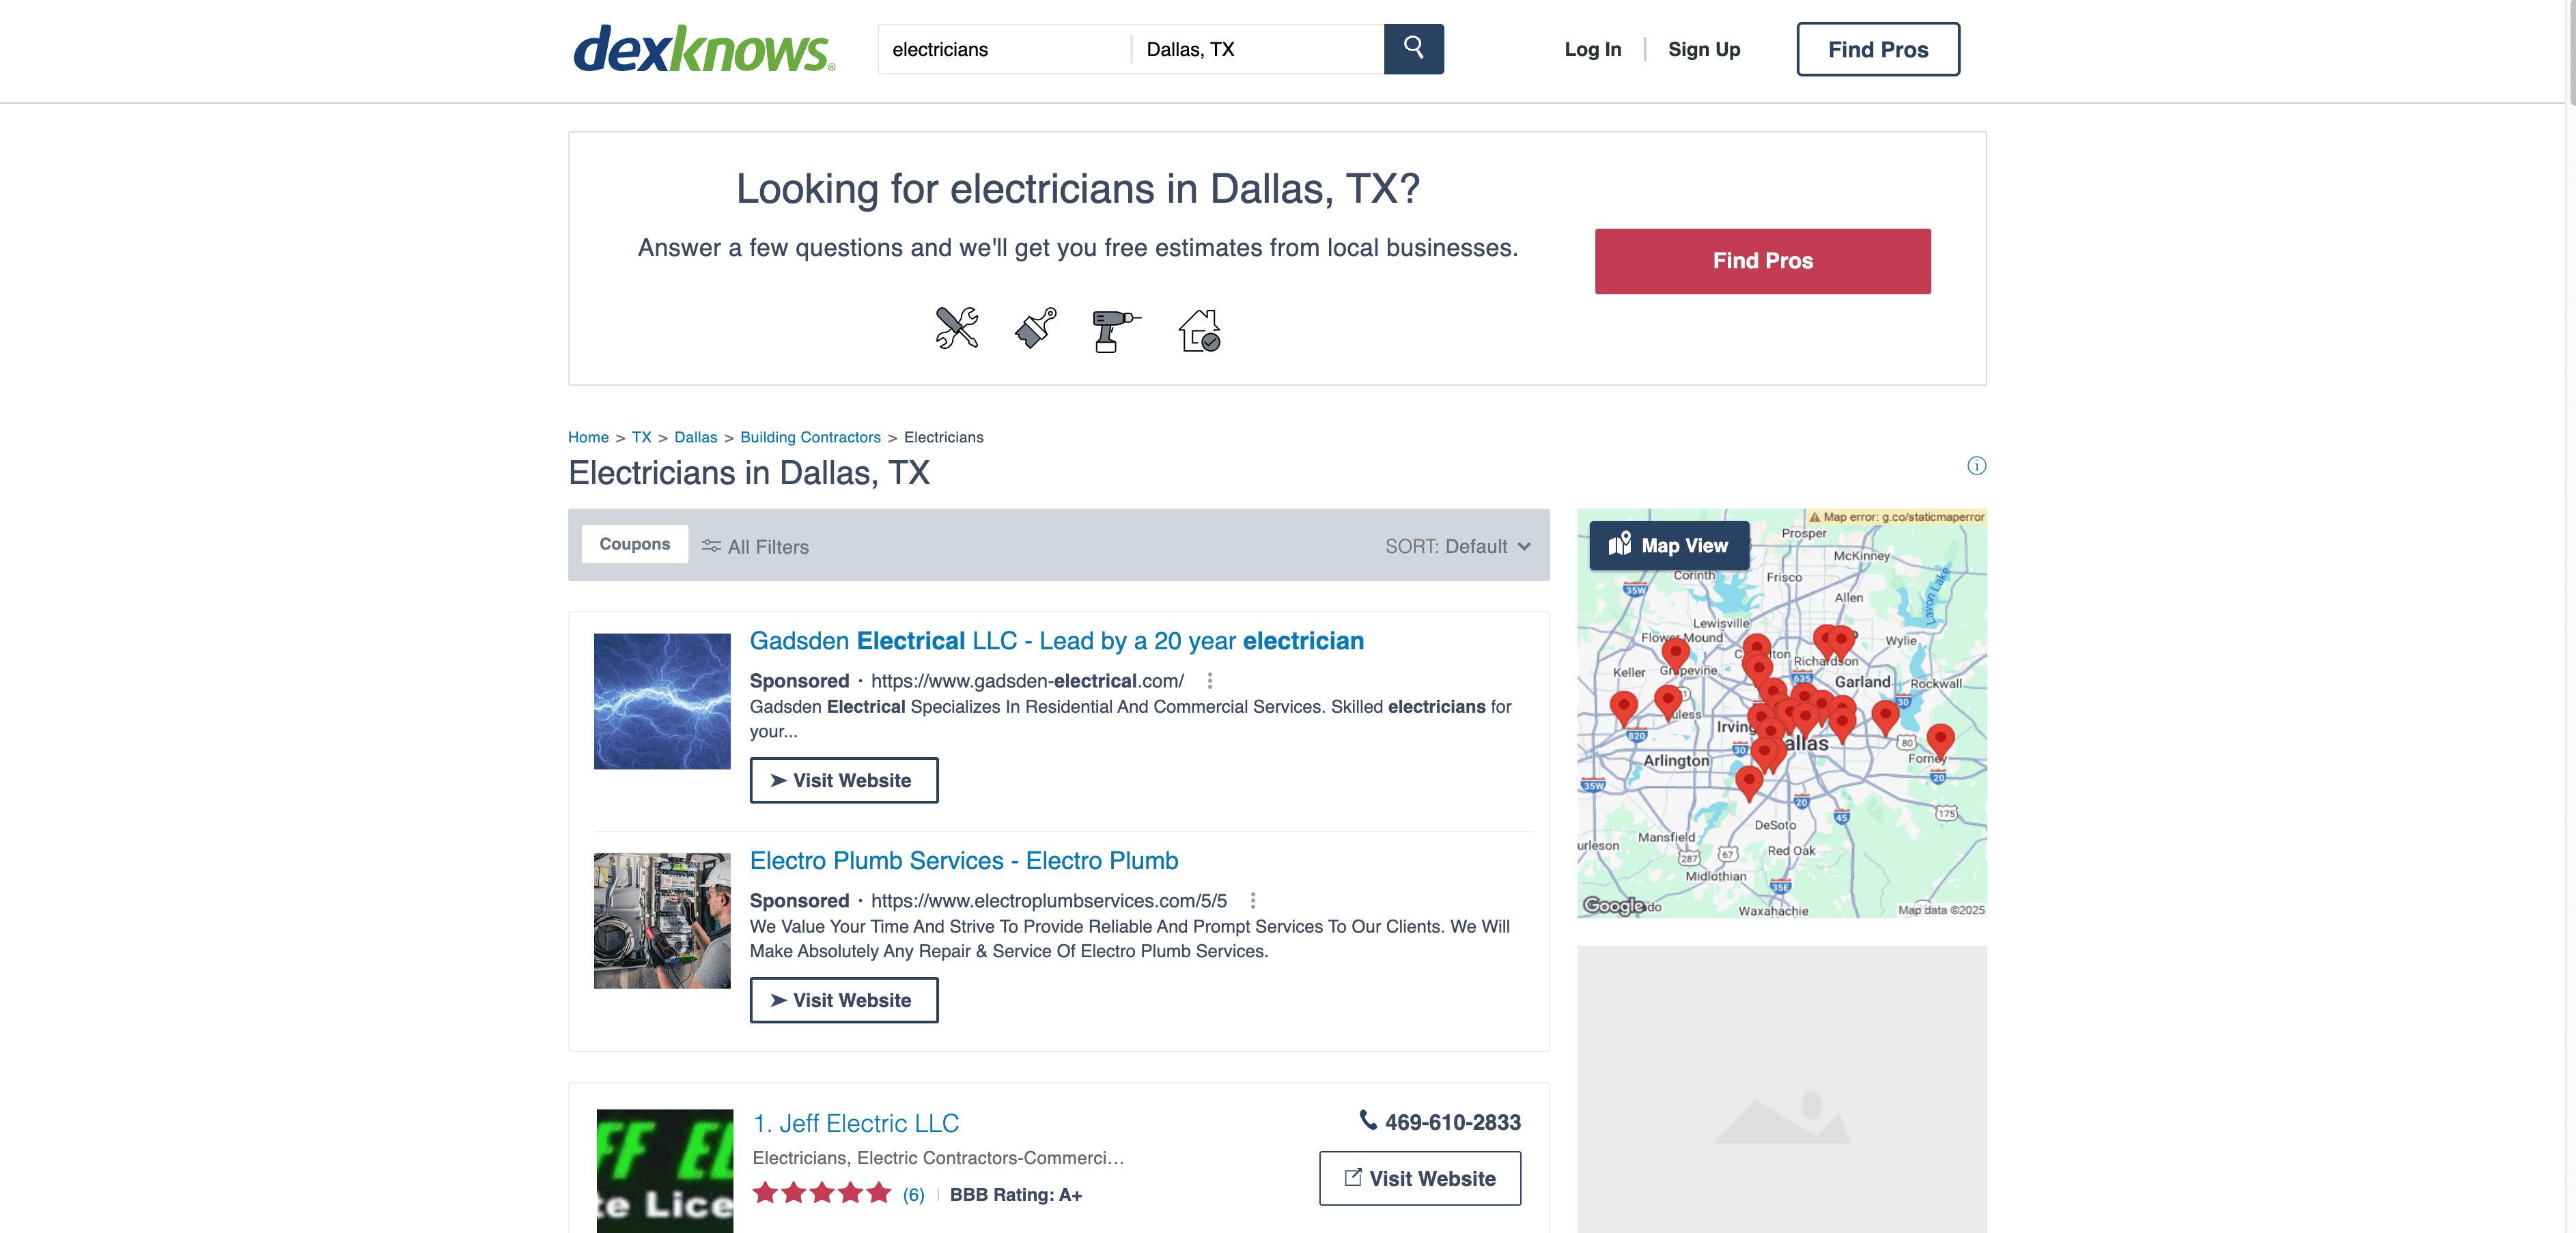Go to Building Contractors breadcrumb
2576x1233 pixels.
(810, 437)
